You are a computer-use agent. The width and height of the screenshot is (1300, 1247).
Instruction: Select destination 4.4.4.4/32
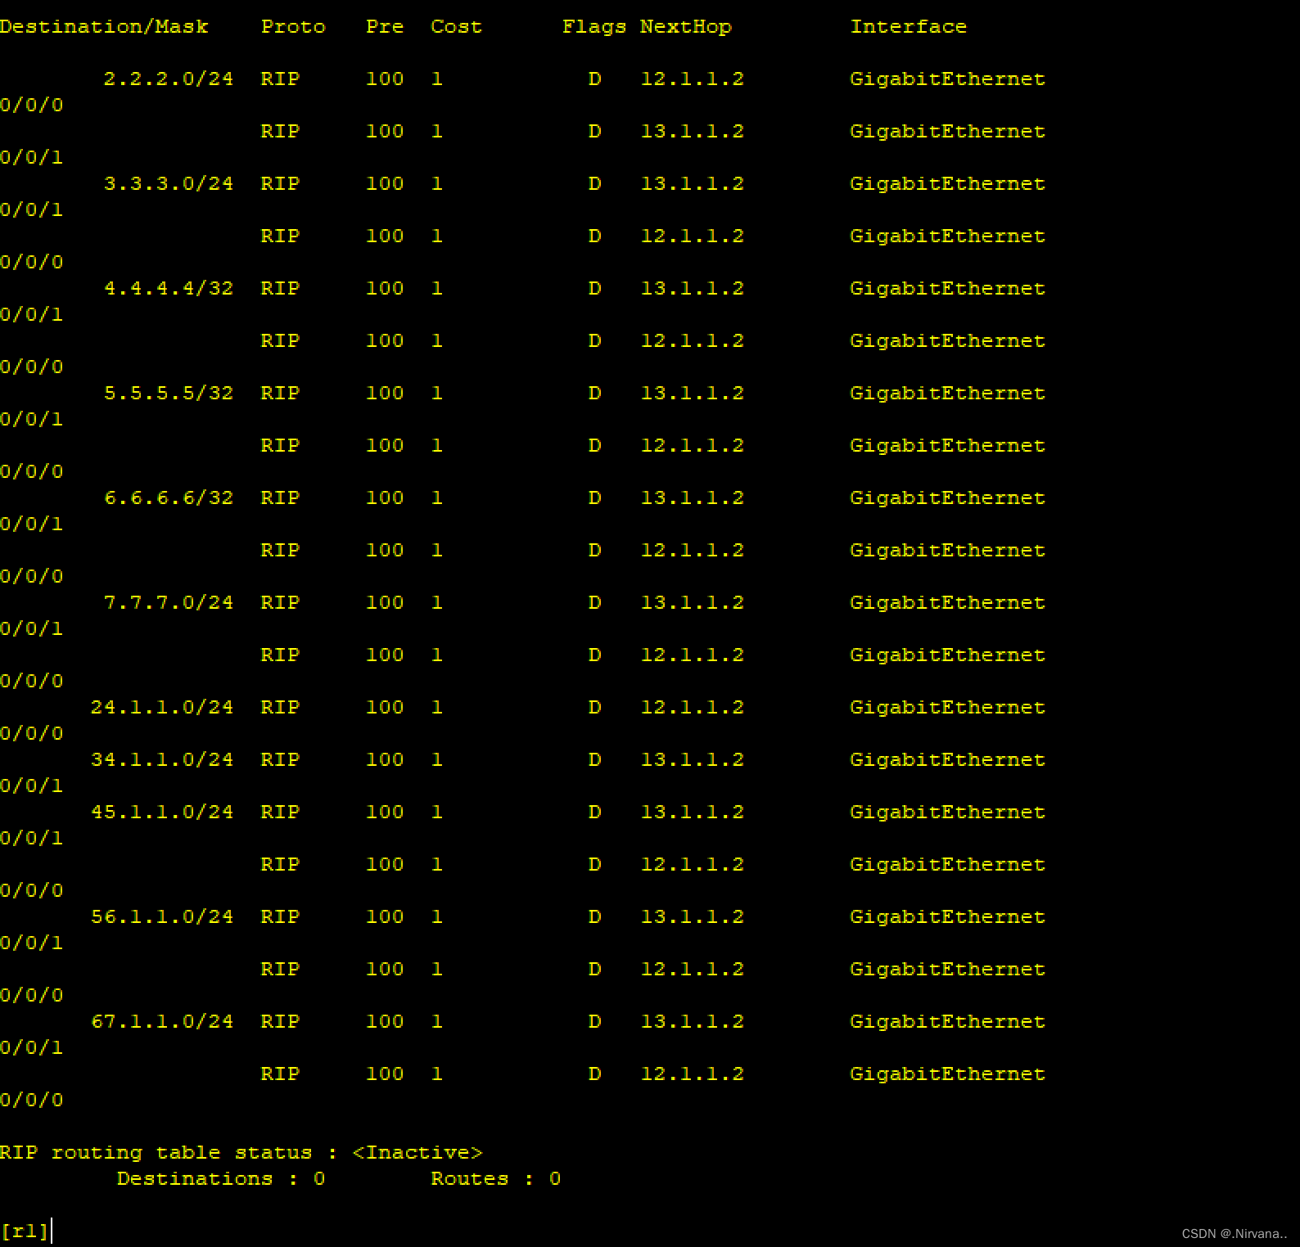coord(169,289)
